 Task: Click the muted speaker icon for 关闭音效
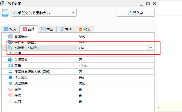coord(10,60)
